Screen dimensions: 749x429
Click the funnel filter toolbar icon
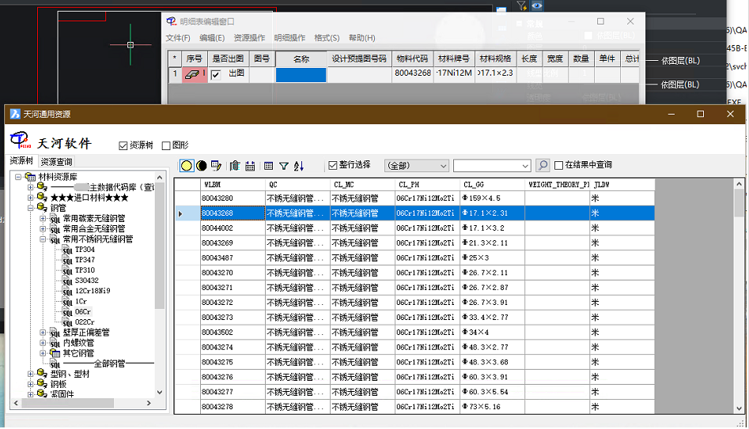tap(284, 166)
